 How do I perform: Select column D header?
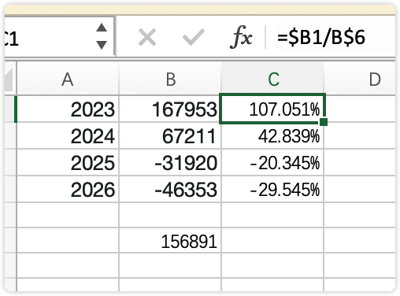(360, 79)
